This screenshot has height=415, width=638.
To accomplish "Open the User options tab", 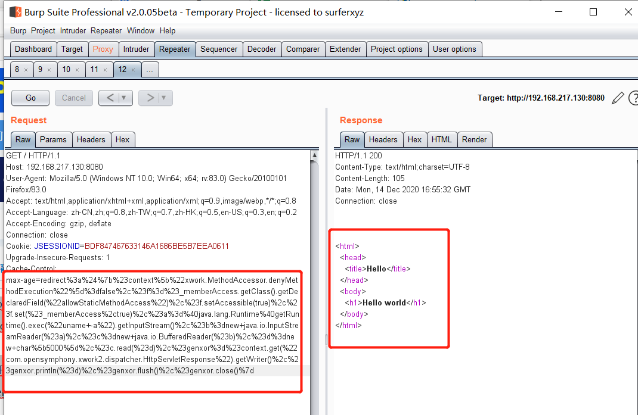I will coord(454,49).
